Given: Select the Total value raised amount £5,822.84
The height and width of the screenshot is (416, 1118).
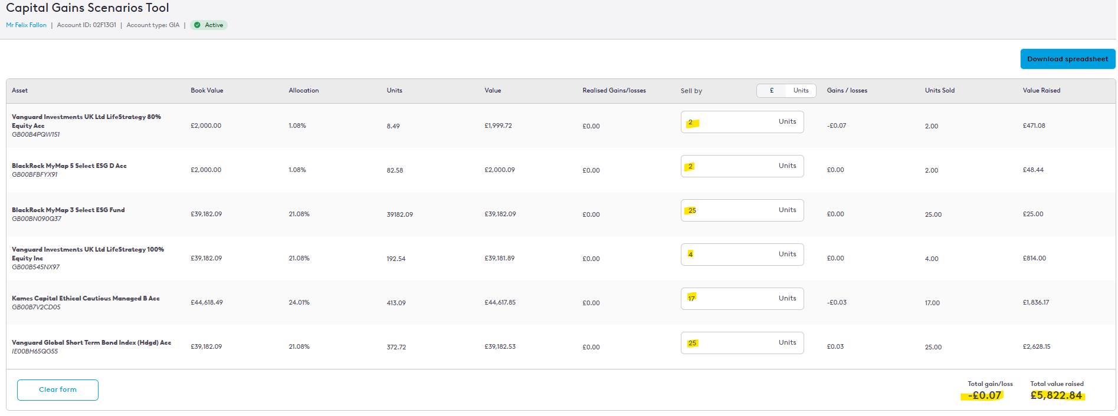Looking at the screenshot, I should (1056, 395).
